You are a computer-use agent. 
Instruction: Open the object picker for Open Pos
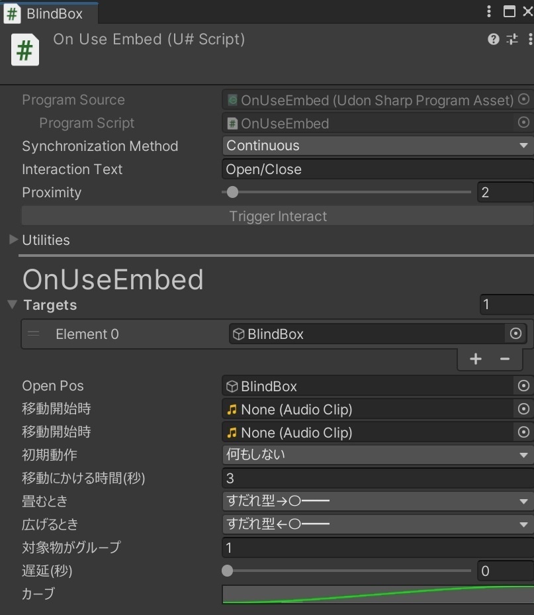(523, 385)
